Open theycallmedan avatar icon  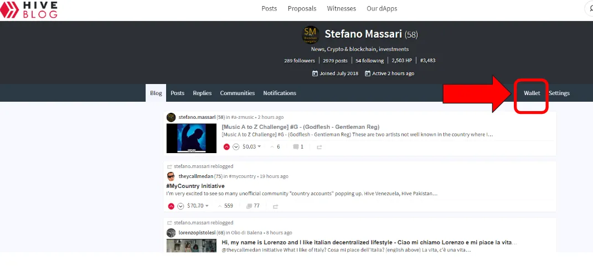tap(171, 176)
